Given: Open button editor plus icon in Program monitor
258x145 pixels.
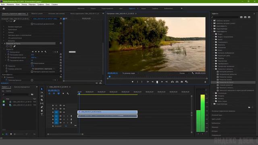Looking at the screenshot, I should coord(205,82).
